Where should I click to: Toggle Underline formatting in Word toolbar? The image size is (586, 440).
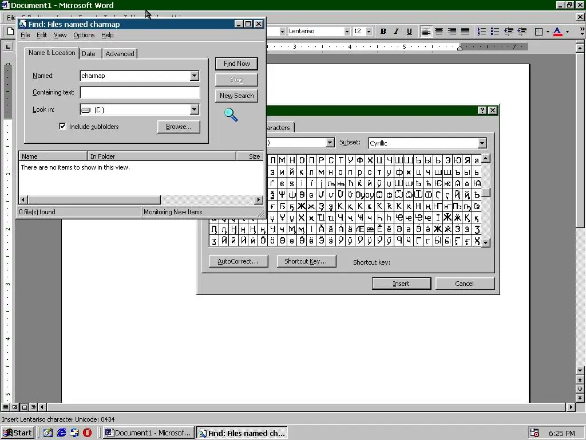(409, 32)
